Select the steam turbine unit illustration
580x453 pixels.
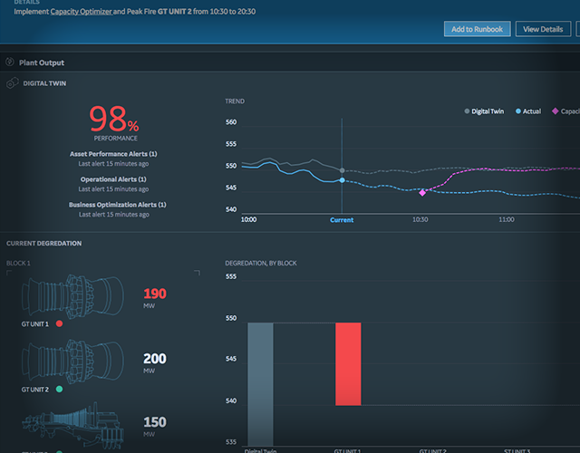(72, 426)
